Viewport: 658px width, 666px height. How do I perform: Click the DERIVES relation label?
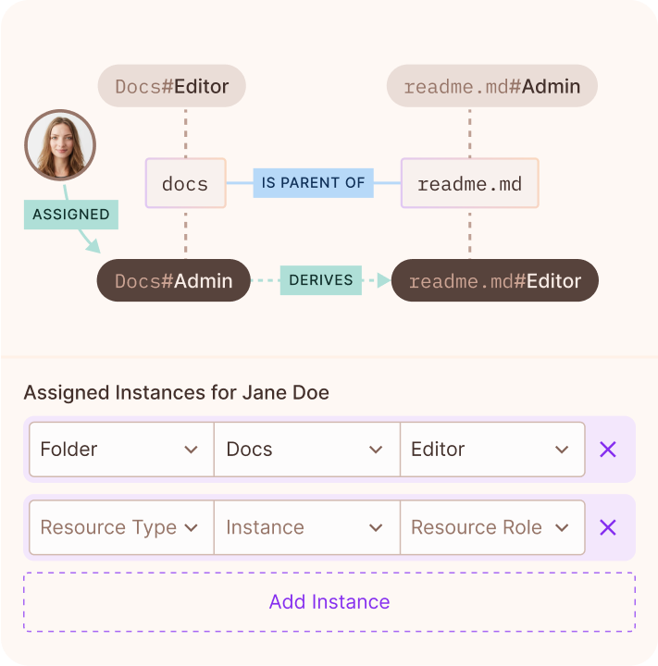tap(320, 279)
